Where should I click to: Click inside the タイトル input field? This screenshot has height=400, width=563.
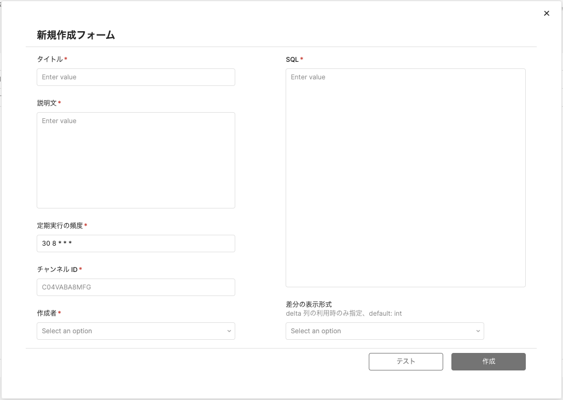[x=136, y=77]
